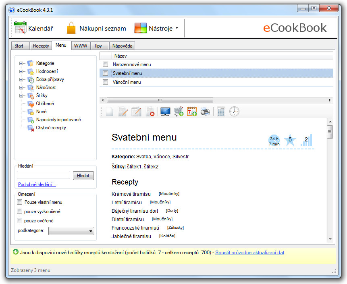The image size is (347, 284).
Task: Click the Doba přípravy clock folder icon
Action: tap(31, 80)
